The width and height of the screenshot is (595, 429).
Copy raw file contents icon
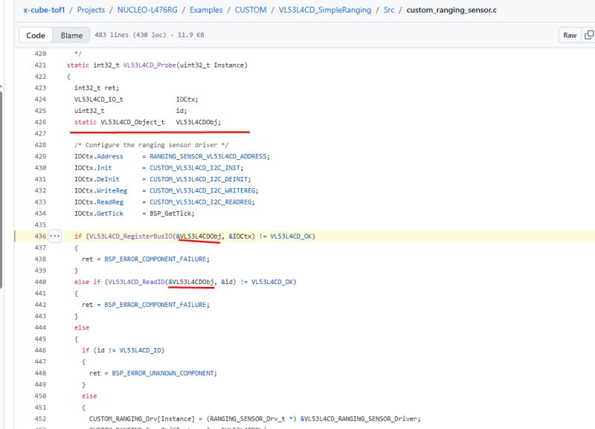point(589,35)
